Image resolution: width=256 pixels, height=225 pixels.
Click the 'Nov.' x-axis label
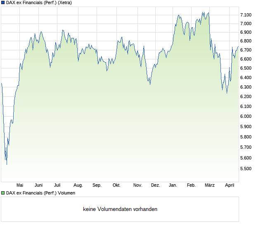[x=137, y=185]
